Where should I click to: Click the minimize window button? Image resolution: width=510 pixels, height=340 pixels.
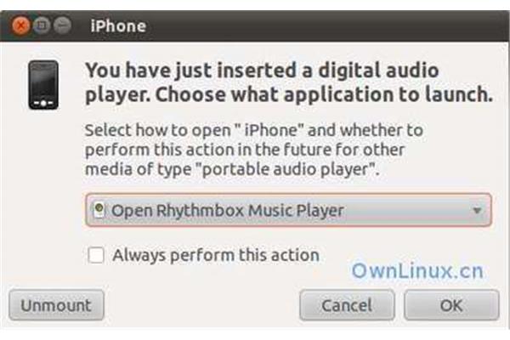[62, 25]
